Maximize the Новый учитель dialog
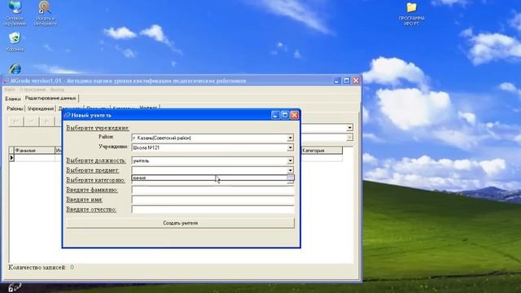Viewport: 521px width, 293px height. pos(285,115)
